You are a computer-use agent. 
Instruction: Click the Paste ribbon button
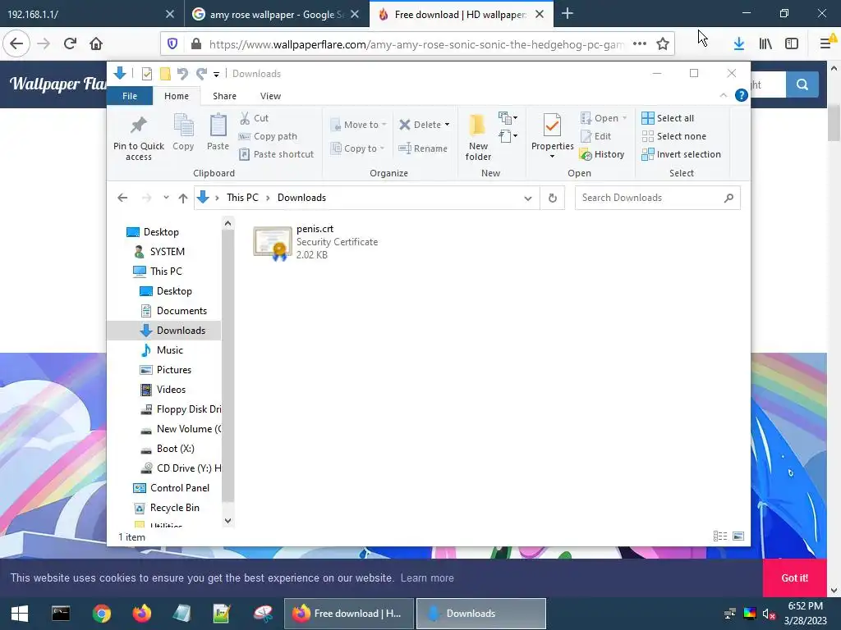[218, 132]
